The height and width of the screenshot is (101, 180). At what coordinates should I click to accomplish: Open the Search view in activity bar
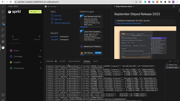click(x=3, y=17)
